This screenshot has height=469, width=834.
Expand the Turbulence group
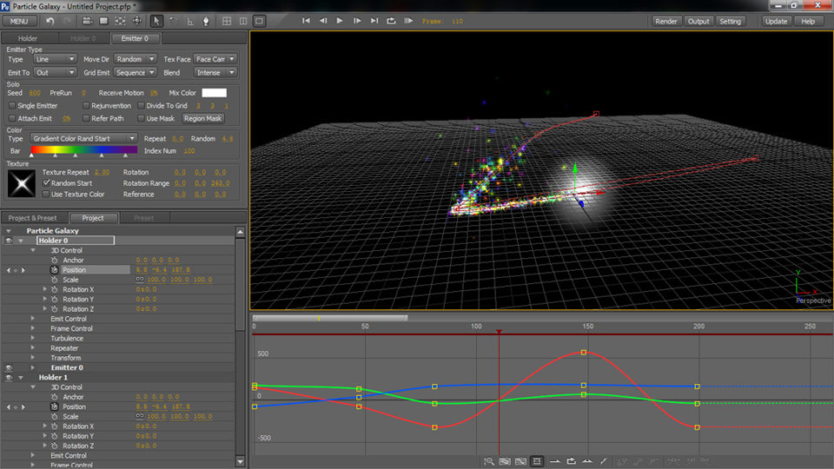32,338
